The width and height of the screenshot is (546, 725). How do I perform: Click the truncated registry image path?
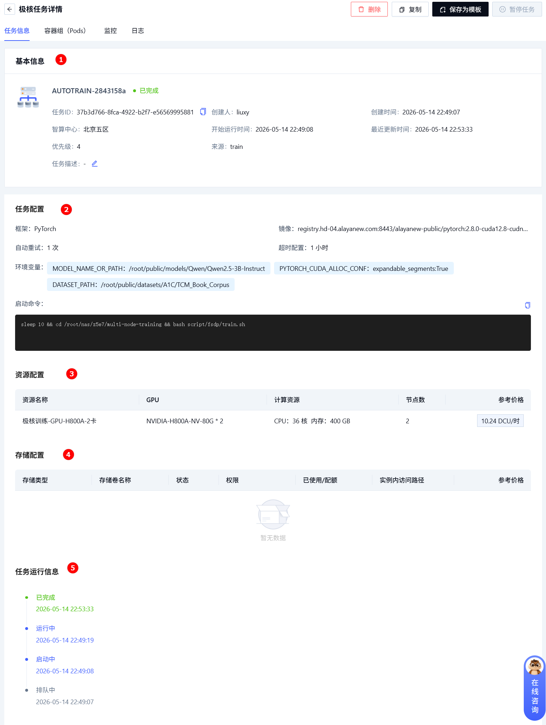click(413, 229)
